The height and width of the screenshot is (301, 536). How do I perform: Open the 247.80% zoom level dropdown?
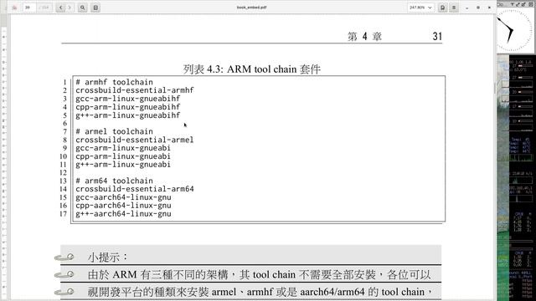(420, 8)
